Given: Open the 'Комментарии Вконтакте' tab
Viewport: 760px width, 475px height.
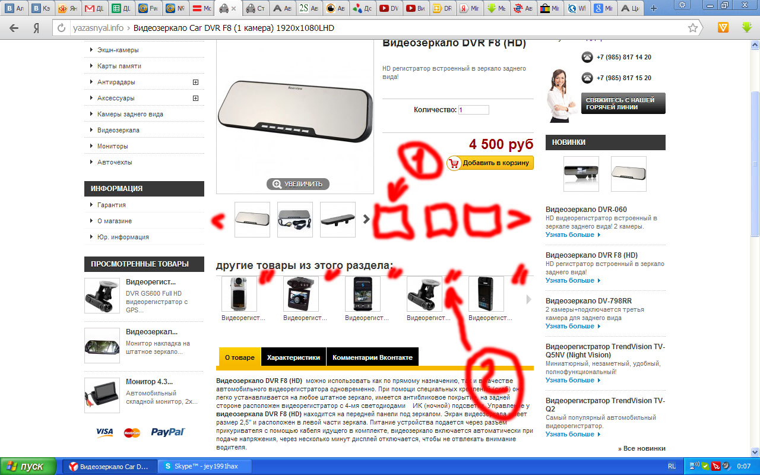Looking at the screenshot, I should pos(372,357).
